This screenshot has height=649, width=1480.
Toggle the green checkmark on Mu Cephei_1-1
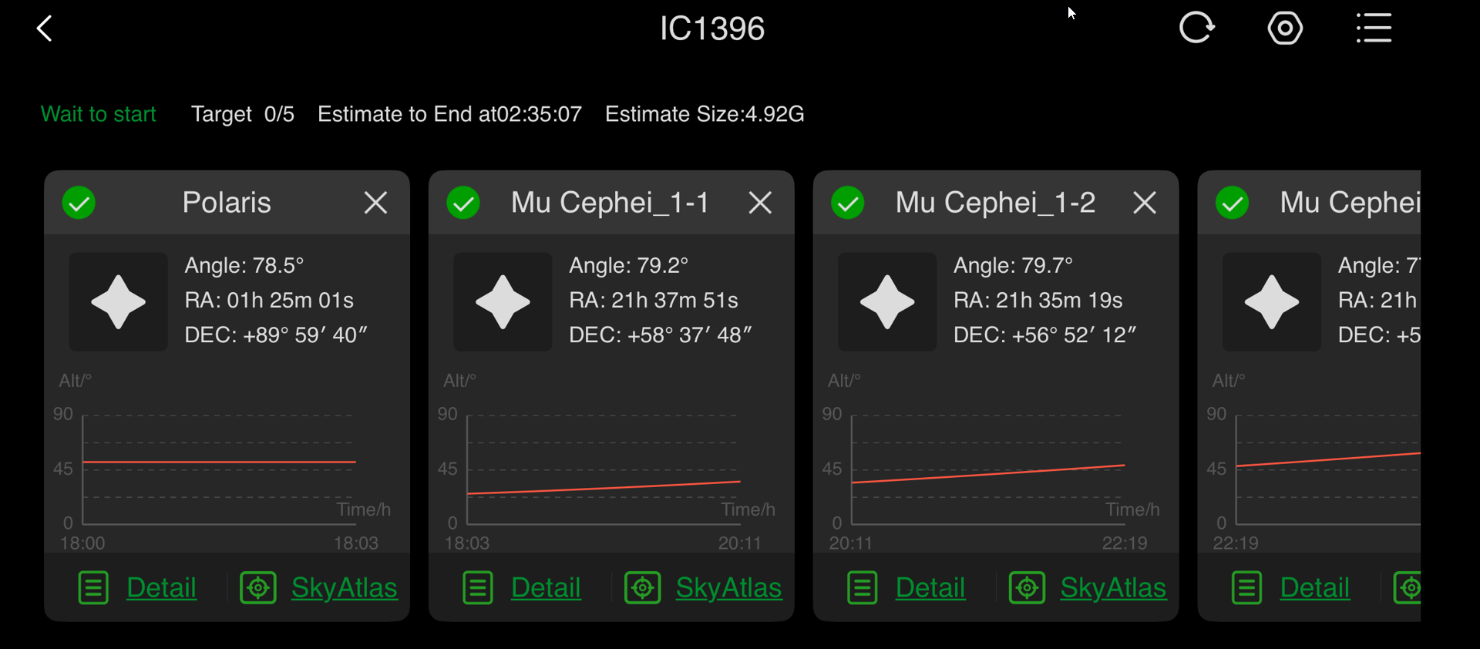(x=463, y=203)
